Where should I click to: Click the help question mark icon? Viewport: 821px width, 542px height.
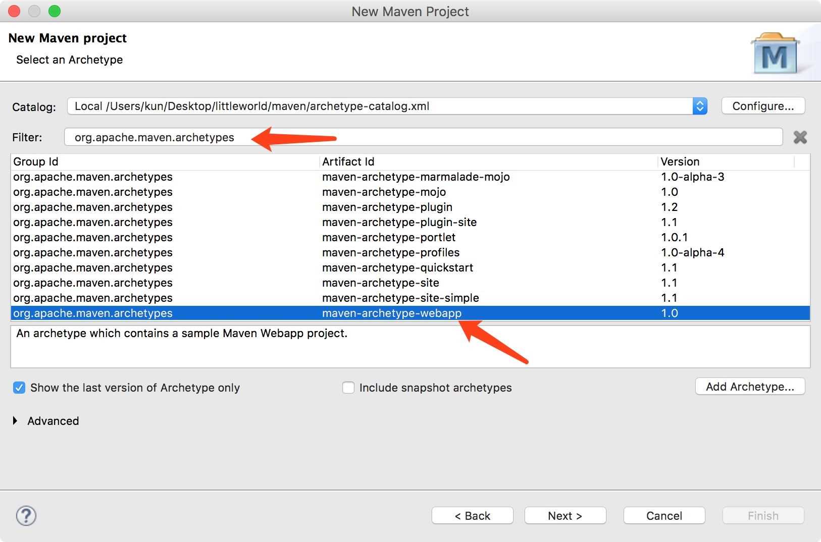click(26, 516)
